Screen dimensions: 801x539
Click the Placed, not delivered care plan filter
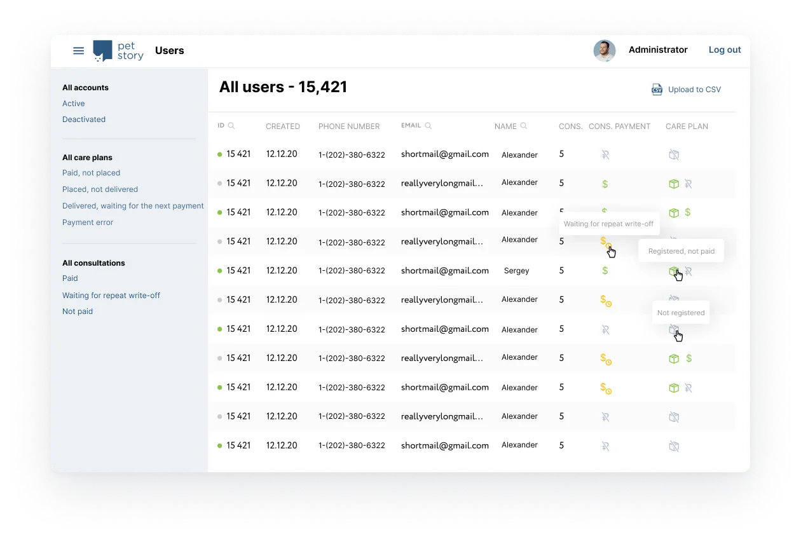[100, 189]
